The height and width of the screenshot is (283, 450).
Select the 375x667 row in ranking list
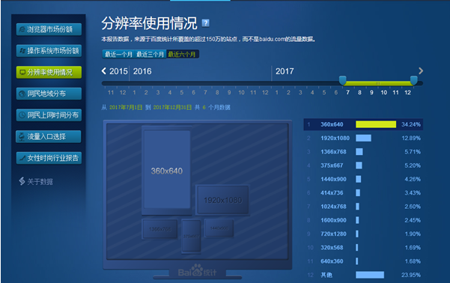pyautogui.click(x=363, y=165)
